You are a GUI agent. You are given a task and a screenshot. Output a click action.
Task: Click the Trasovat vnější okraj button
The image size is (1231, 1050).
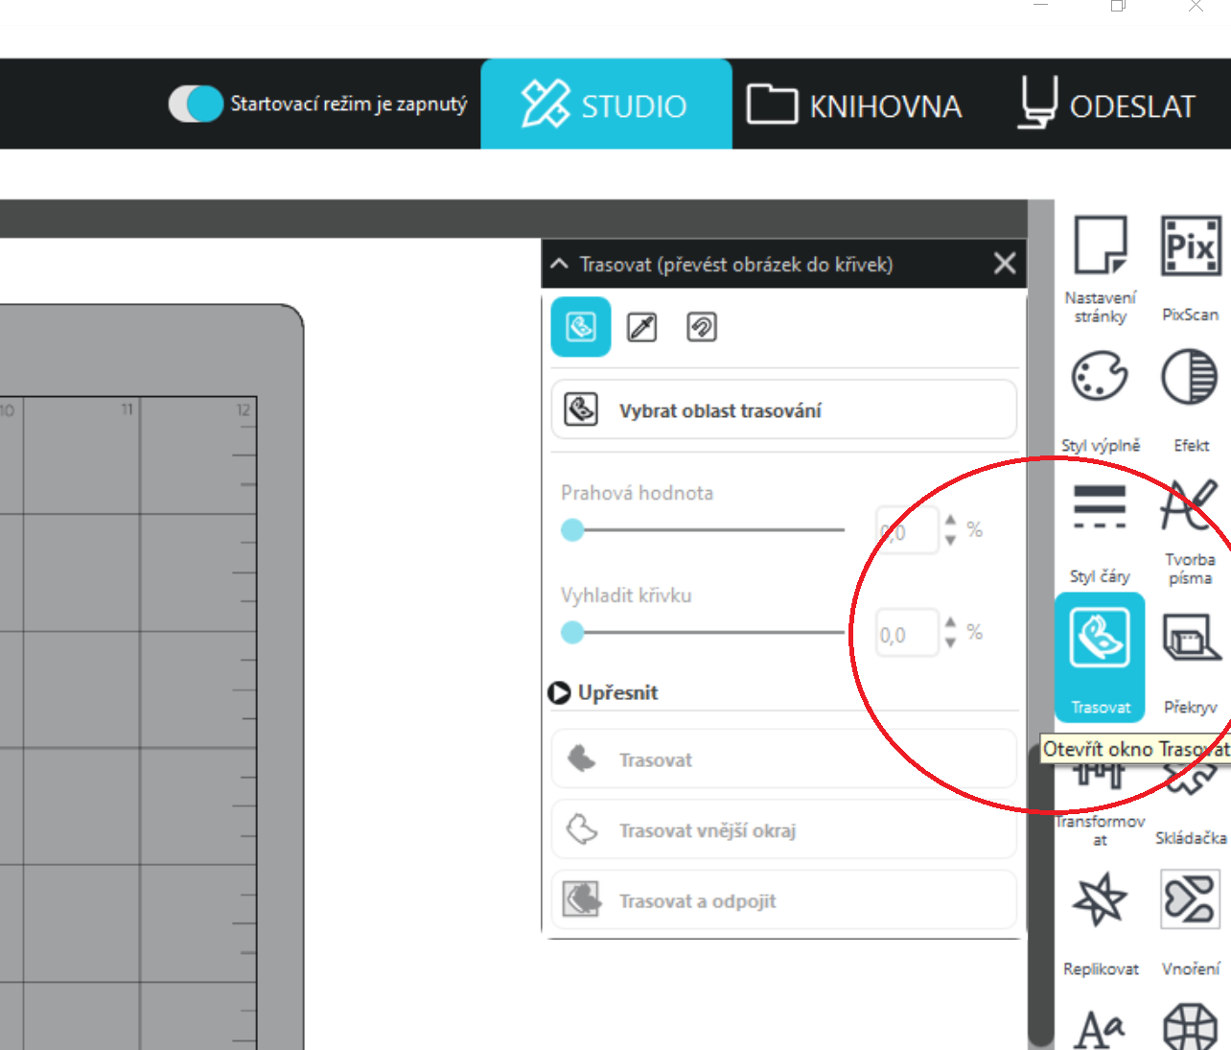click(x=783, y=830)
